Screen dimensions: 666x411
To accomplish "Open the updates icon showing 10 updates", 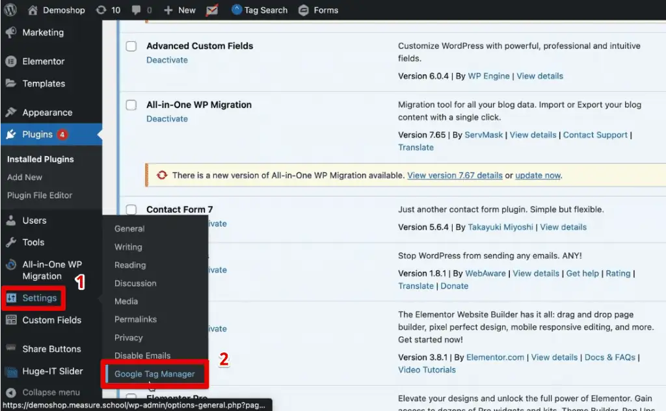I will pos(101,9).
